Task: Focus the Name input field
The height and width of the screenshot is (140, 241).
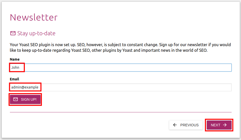Action: coord(120,67)
